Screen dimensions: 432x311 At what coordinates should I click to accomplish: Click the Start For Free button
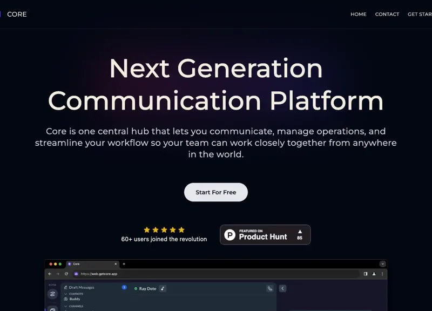point(216,192)
